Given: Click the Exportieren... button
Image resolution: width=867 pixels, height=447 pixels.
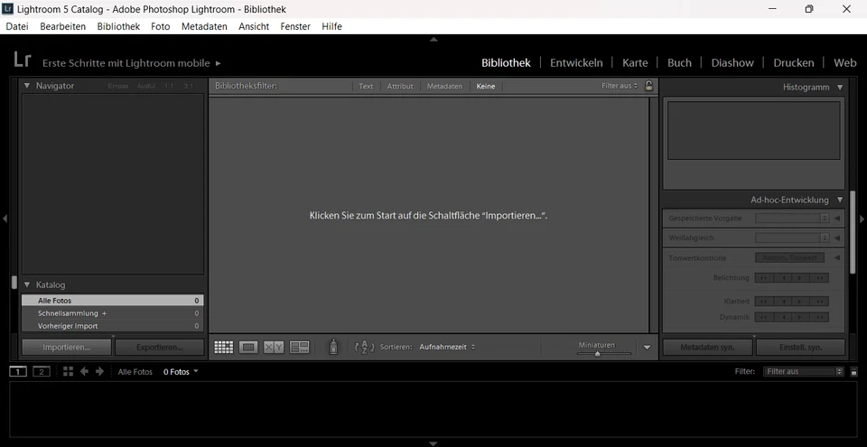Looking at the screenshot, I should point(159,348).
